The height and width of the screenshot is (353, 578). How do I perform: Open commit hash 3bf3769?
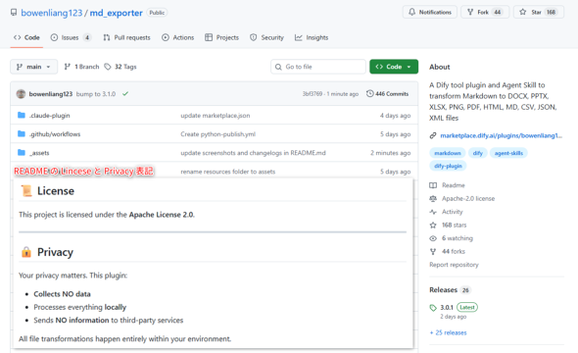pyautogui.click(x=313, y=94)
